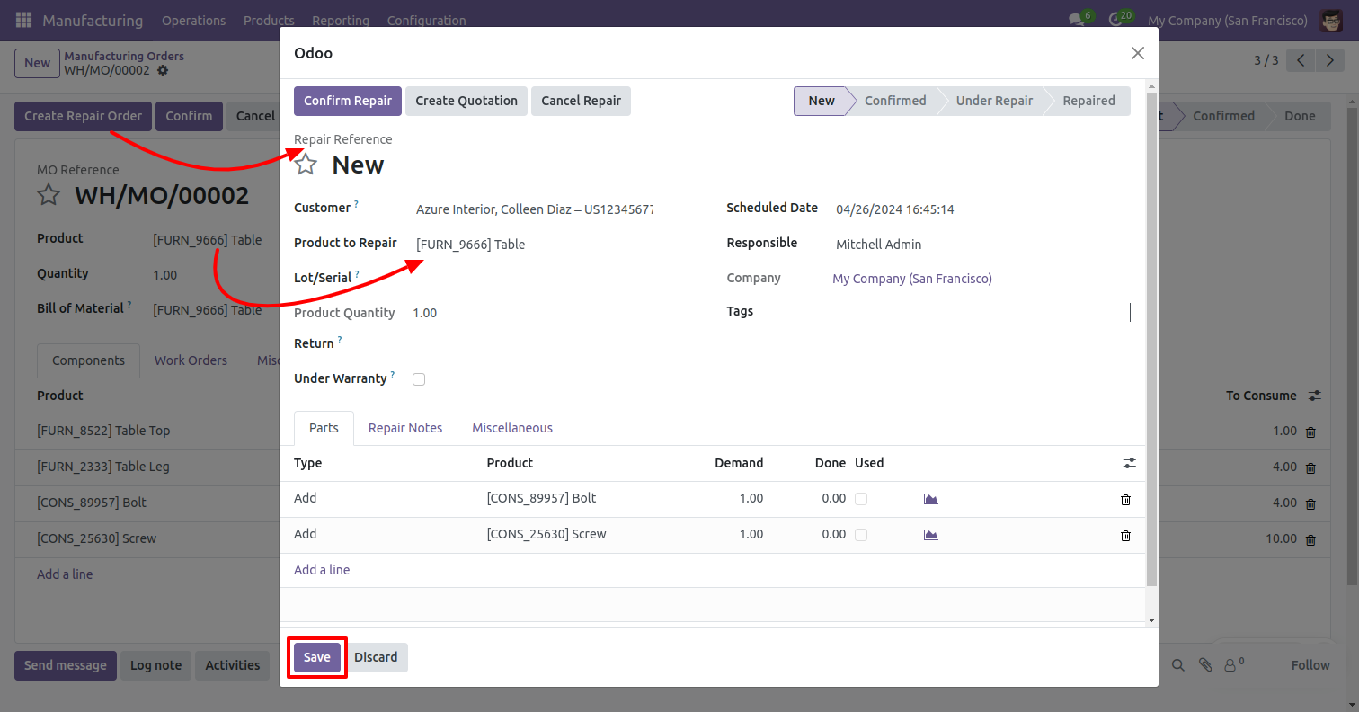The image size is (1359, 712).
Task: Toggle the Under Warranty checkbox
Action: point(418,379)
